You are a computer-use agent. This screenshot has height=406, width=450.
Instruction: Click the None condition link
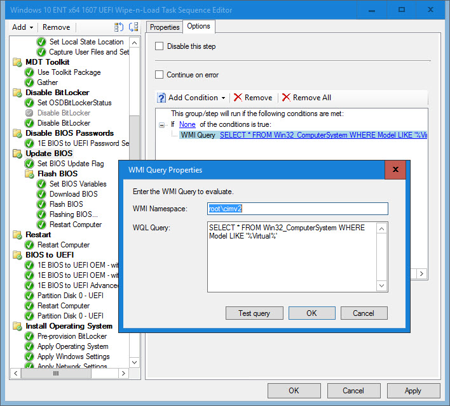click(x=187, y=124)
